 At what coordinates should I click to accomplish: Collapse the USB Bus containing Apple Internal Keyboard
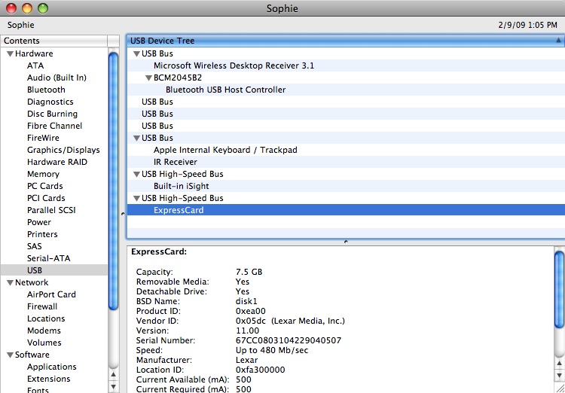coord(136,139)
